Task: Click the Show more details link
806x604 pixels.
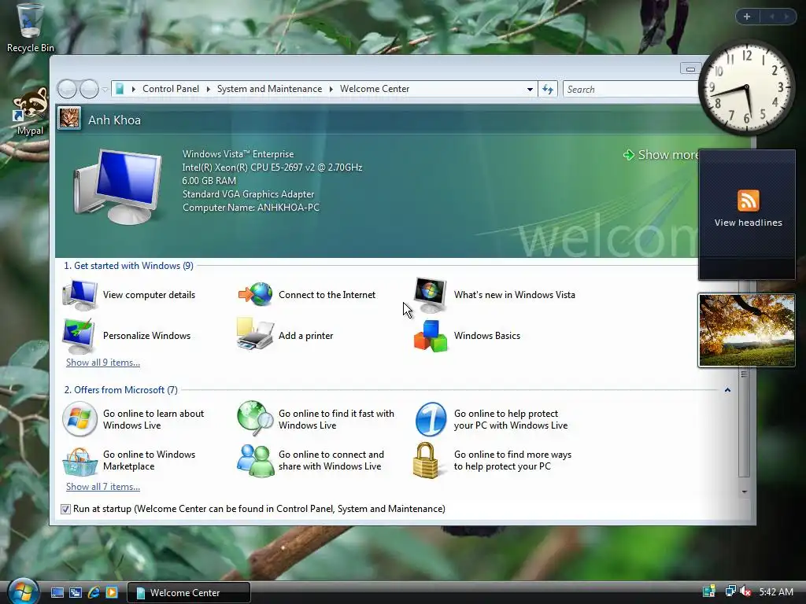Action: coord(660,155)
